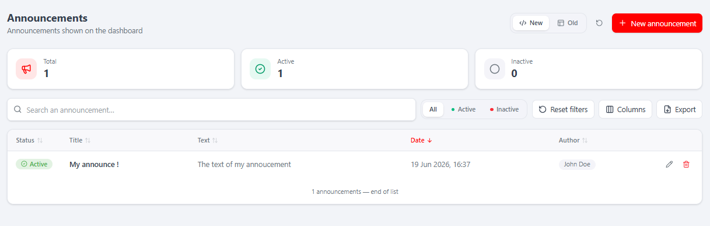Click the green Active status badge
Image resolution: width=710 pixels, height=226 pixels.
click(34, 164)
